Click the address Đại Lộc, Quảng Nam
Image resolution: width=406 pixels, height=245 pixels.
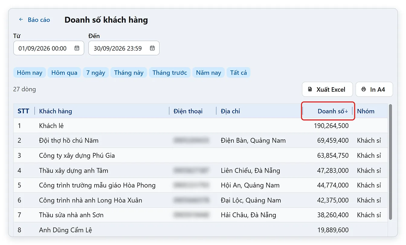tap(251, 200)
